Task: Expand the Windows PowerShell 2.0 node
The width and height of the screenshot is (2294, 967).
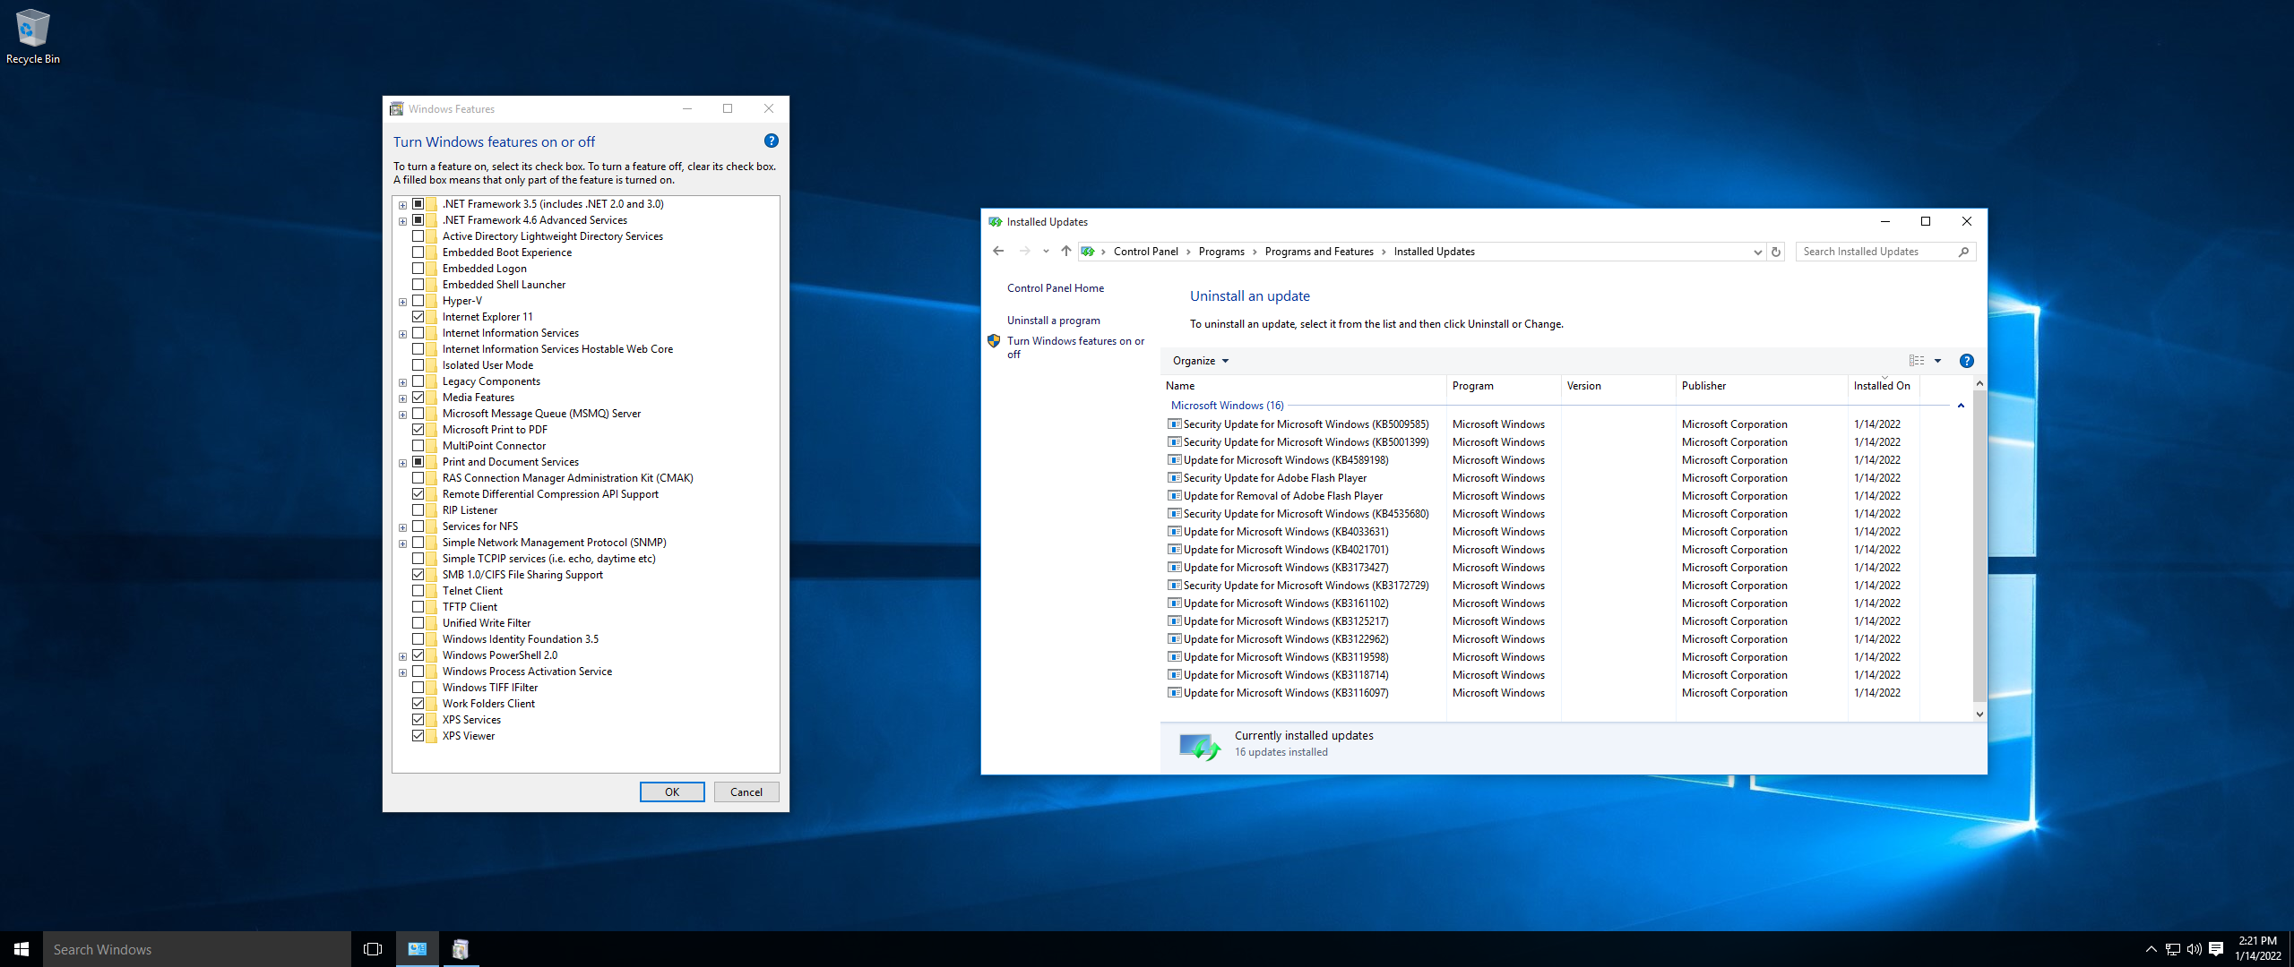Action: pyautogui.click(x=402, y=656)
